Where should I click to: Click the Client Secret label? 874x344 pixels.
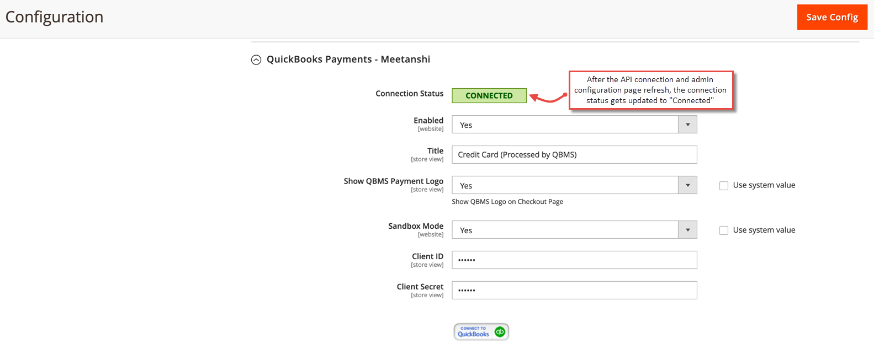coord(420,287)
